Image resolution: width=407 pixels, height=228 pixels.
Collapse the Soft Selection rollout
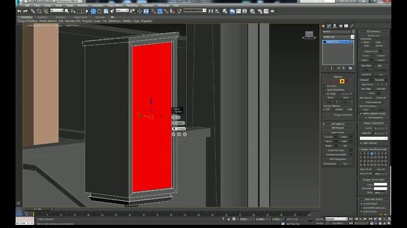(338, 124)
